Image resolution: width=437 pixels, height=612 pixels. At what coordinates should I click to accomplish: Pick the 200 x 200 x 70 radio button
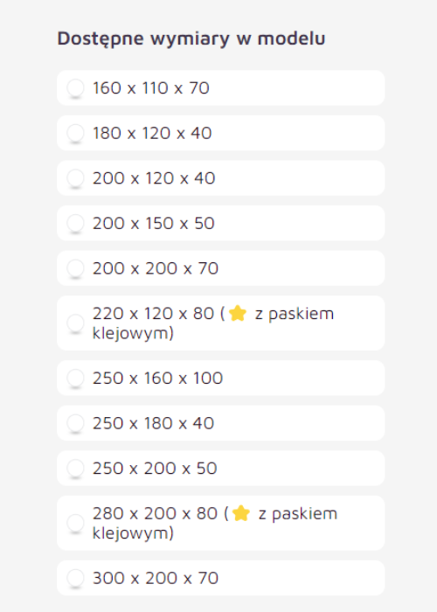pyautogui.click(x=75, y=268)
